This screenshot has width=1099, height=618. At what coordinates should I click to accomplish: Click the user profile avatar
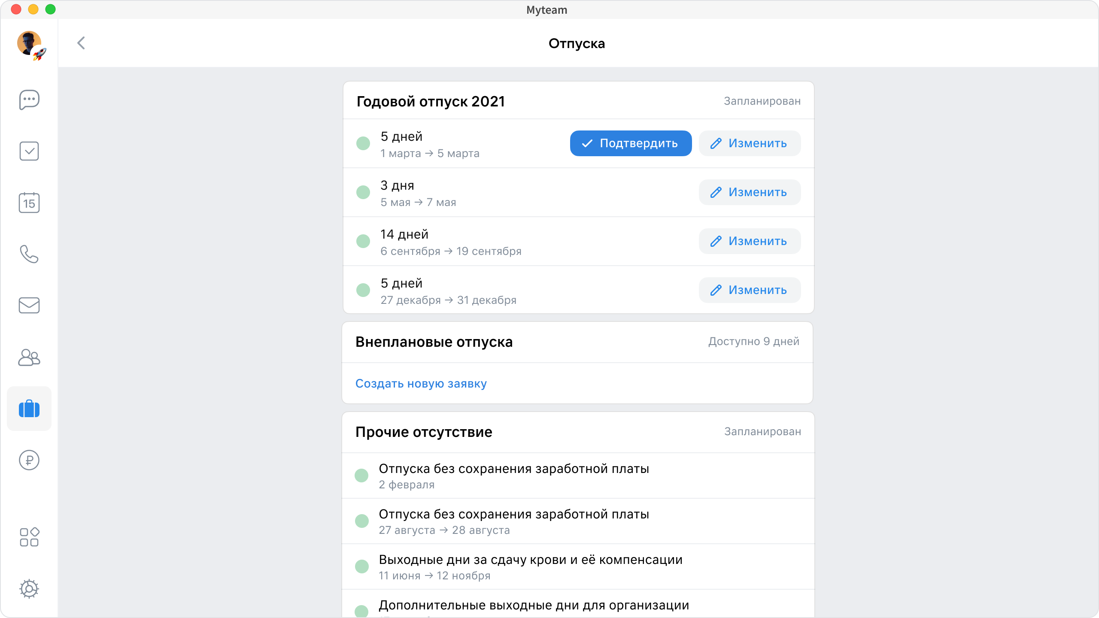(x=29, y=43)
